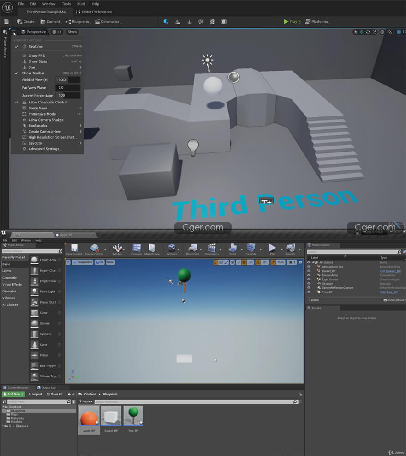This screenshot has height=456, width=406.
Task: Expand the Create Camera Here submenu
Action: click(x=48, y=132)
